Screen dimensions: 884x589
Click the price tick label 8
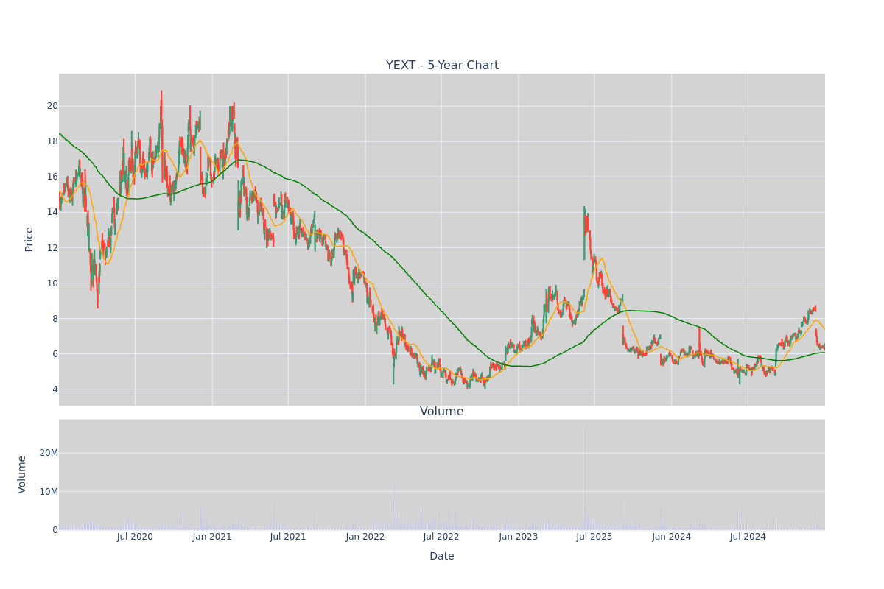(55, 319)
